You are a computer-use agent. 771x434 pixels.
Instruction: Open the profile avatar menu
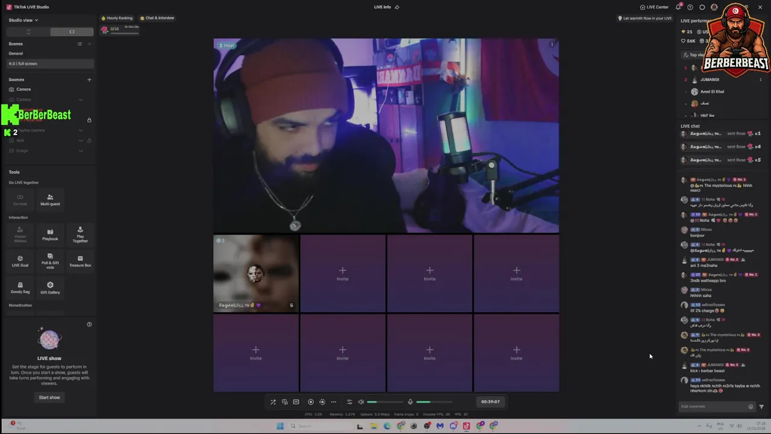(714, 7)
